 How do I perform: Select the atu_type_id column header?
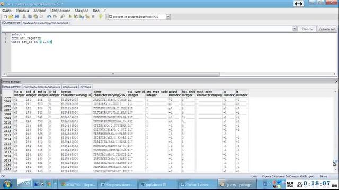(x=137, y=93)
